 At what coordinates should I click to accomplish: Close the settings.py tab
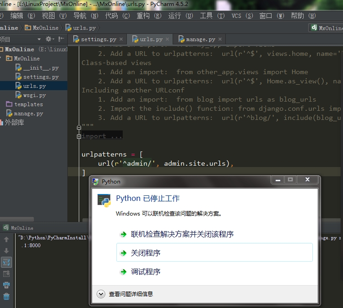(x=121, y=39)
